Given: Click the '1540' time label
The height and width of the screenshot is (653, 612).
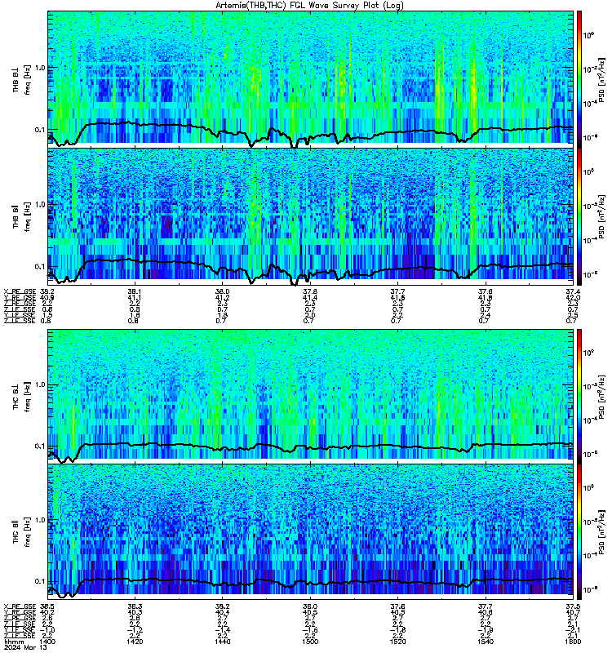Looking at the screenshot, I should point(486,642).
